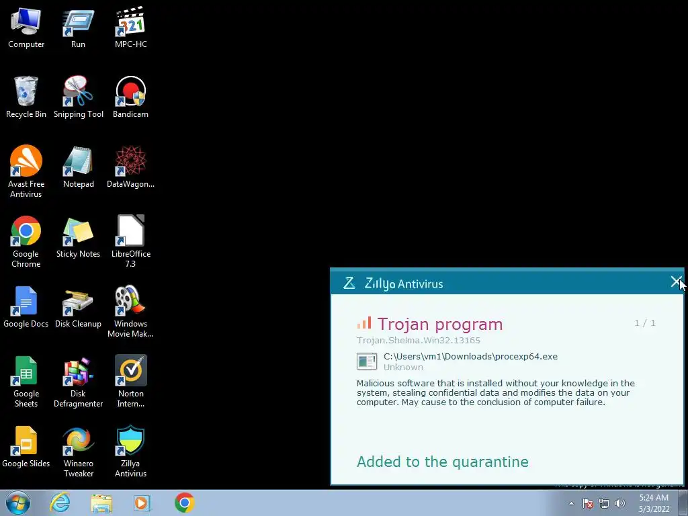Click the "1 / 1" threat counter
Viewport: 688px width, 516px height.
coord(645,323)
